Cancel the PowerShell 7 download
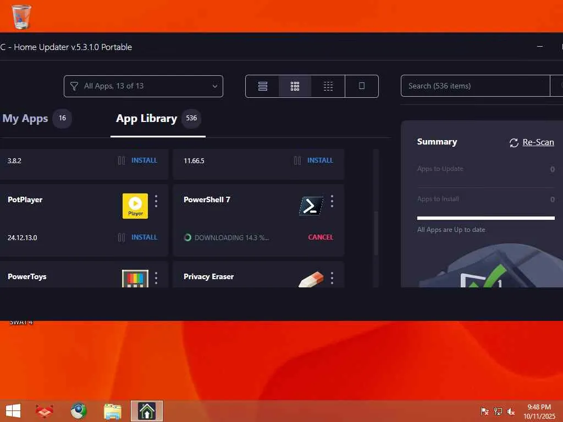 tap(321, 237)
